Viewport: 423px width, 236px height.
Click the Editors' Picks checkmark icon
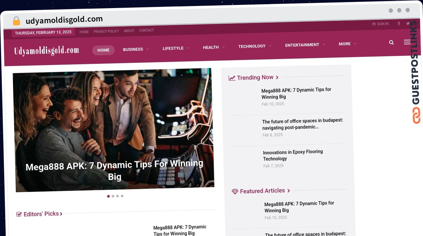(19, 214)
